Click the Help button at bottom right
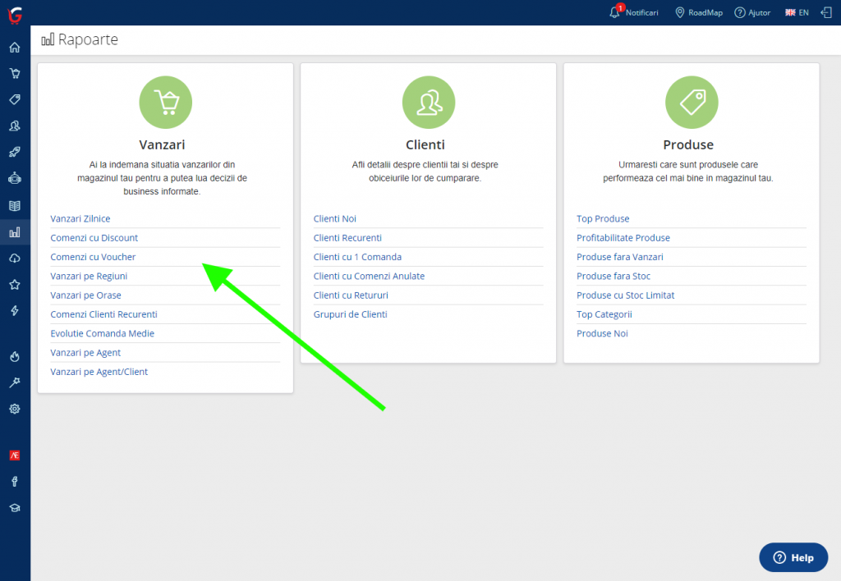 click(793, 557)
